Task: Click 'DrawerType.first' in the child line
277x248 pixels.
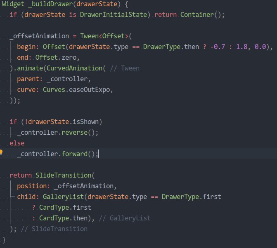Action: pyautogui.click(x=191, y=197)
